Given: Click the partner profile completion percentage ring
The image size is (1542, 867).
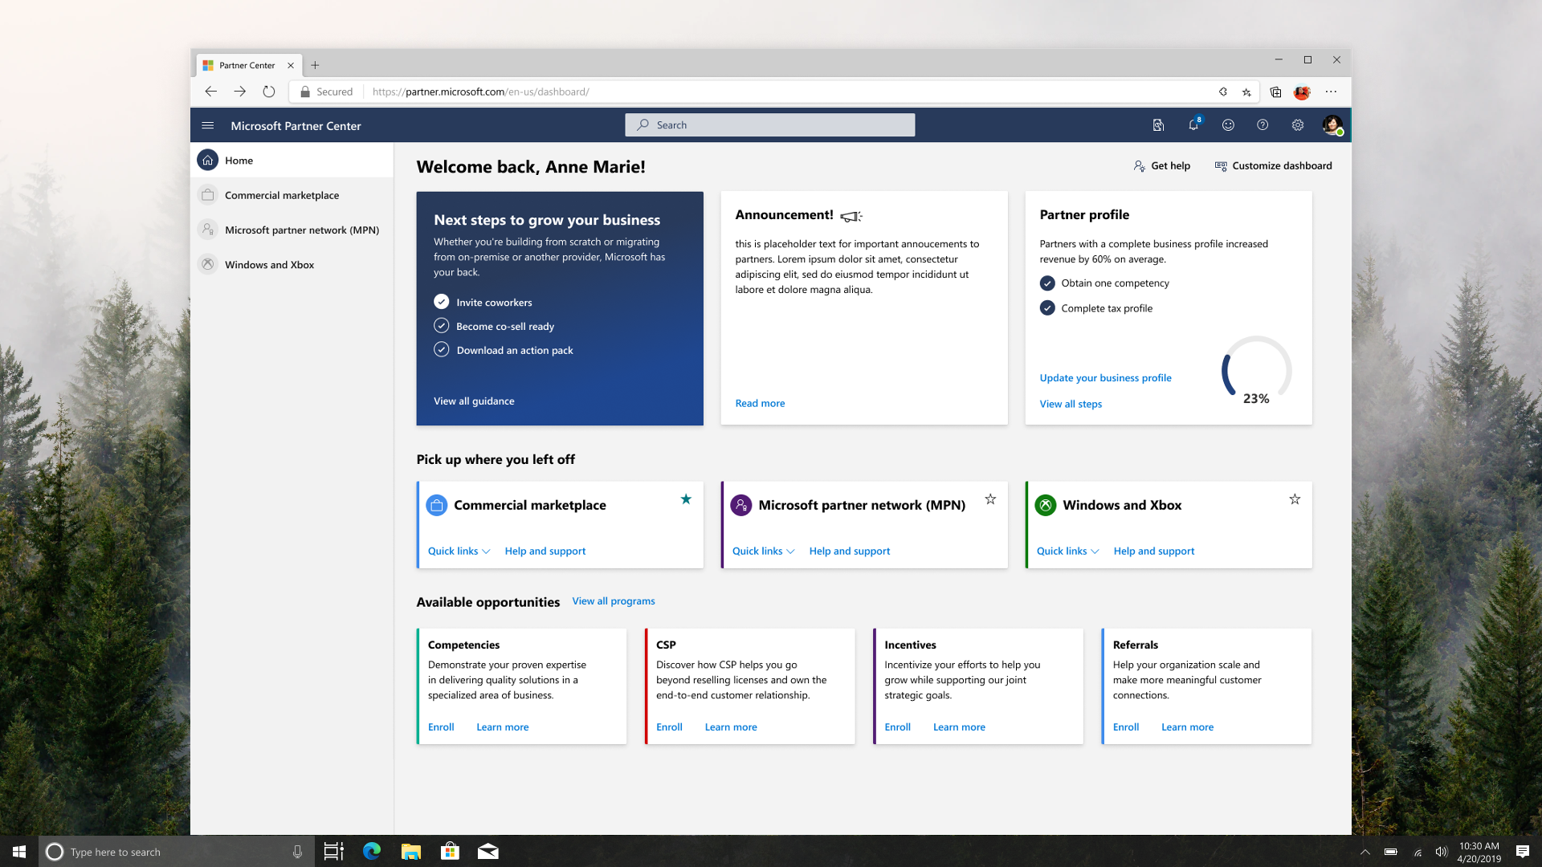Looking at the screenshot, I should 1257,371.
